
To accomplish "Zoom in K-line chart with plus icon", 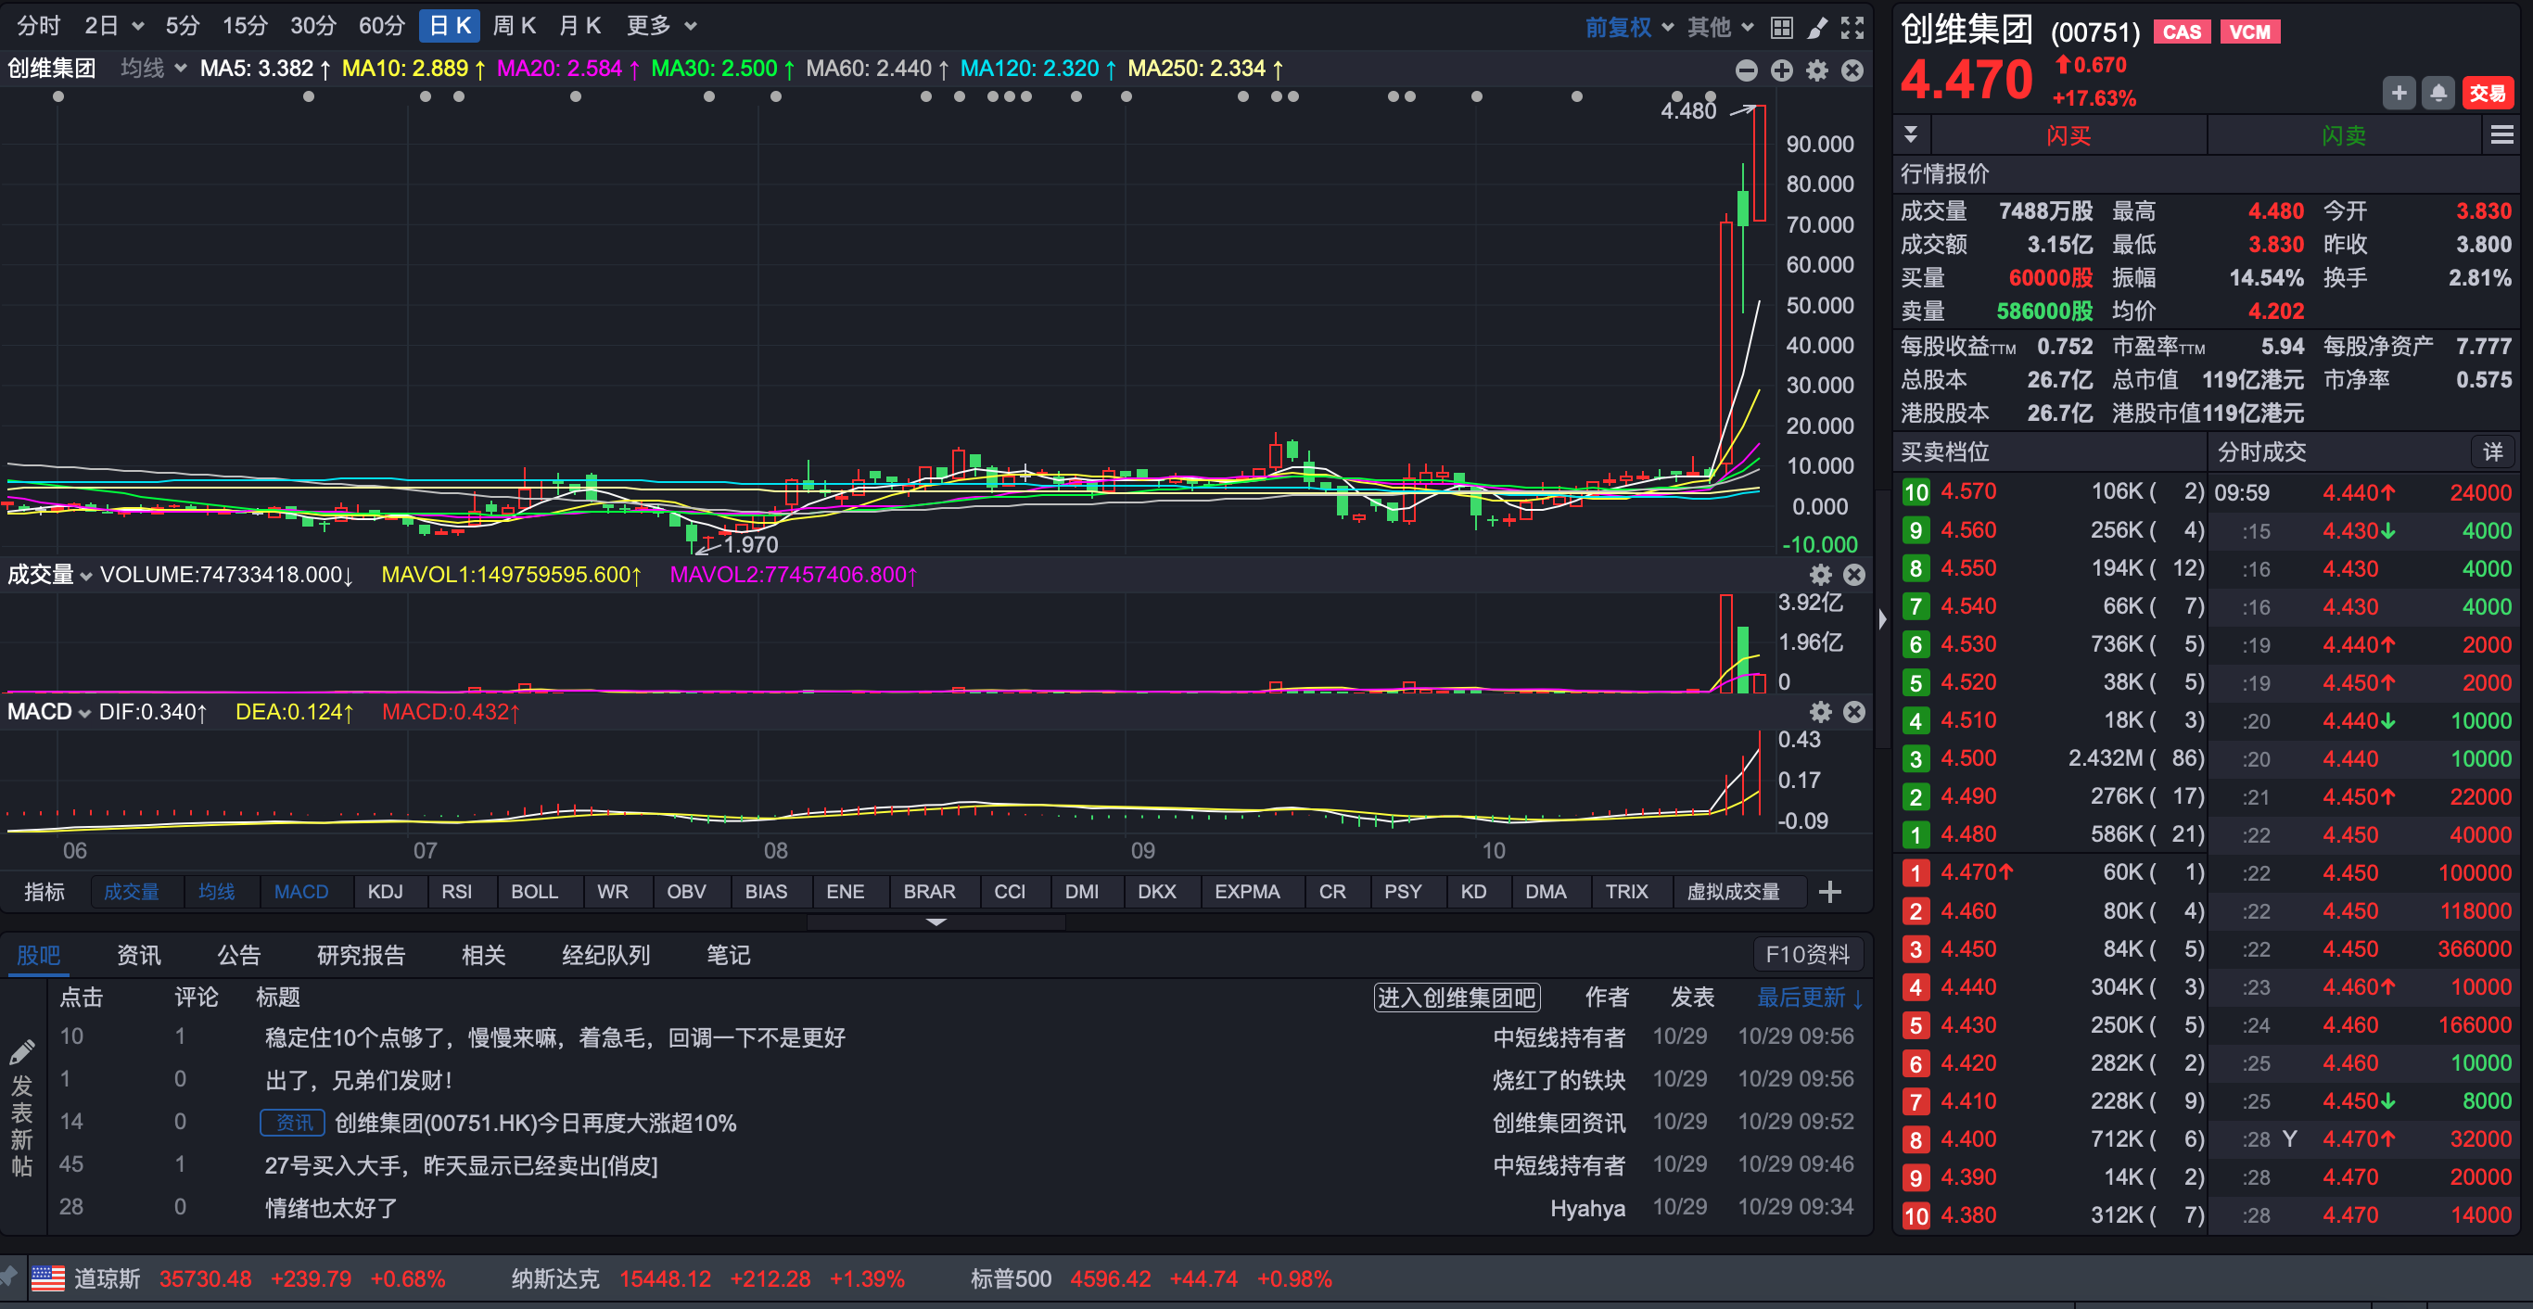I will pyautogui.click(x=1782, y=70).
